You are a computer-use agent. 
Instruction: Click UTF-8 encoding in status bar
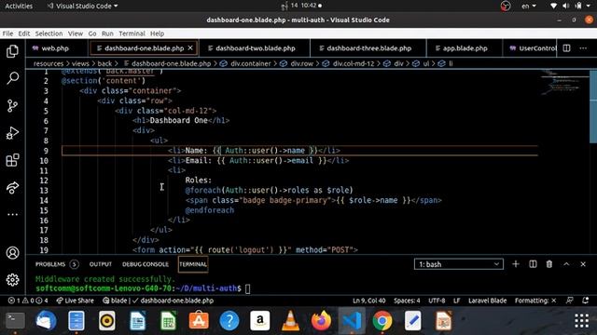437,301
